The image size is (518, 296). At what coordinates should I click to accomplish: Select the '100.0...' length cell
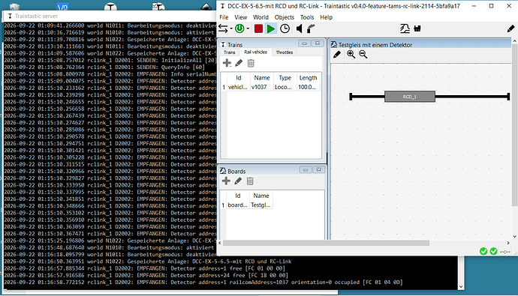point(308,87)
